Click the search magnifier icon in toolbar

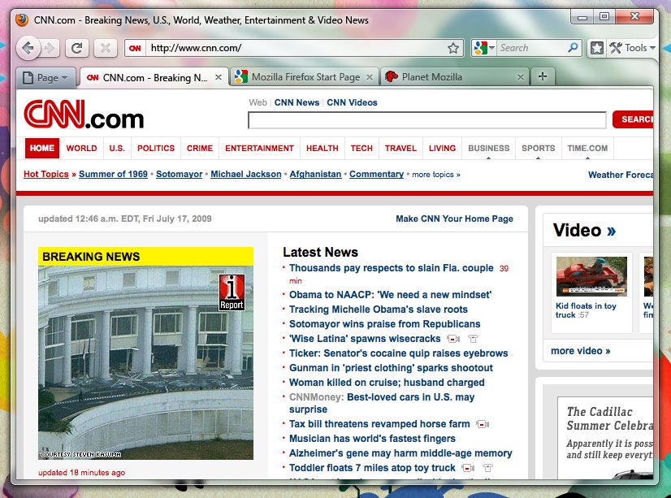point(573,47)
